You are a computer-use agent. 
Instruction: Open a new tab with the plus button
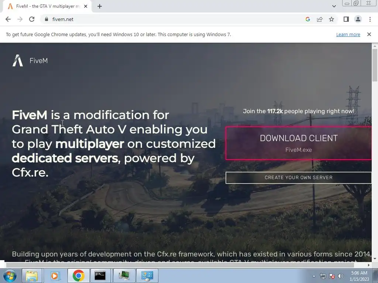click(100, 7)
